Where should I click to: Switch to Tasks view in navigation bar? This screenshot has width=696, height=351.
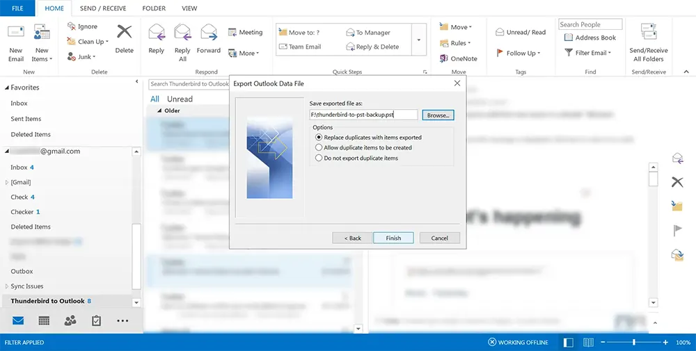point(96,320)
